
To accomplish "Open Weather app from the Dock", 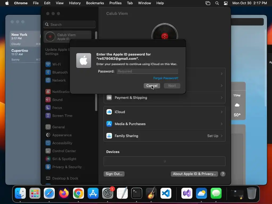I will [x=201, y=193].
